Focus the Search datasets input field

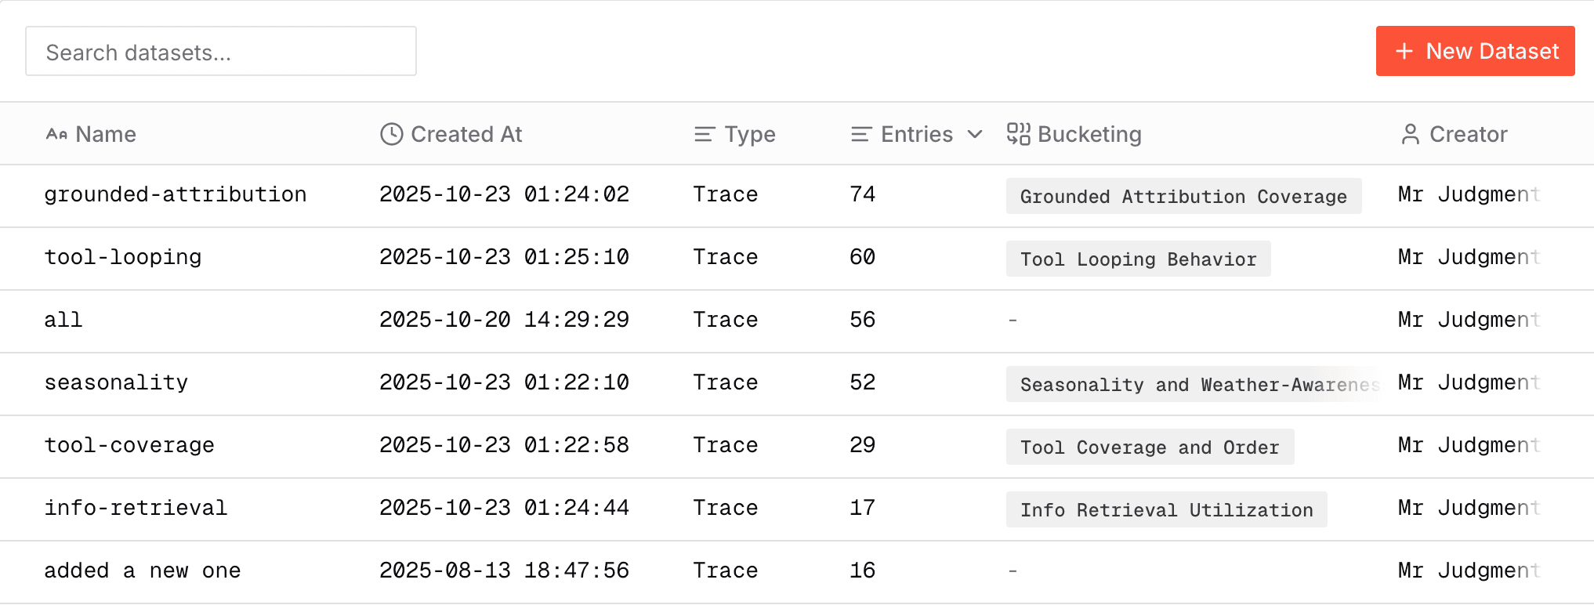(221, 52)
